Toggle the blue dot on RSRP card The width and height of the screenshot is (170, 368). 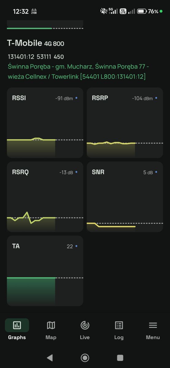point(156,98)
